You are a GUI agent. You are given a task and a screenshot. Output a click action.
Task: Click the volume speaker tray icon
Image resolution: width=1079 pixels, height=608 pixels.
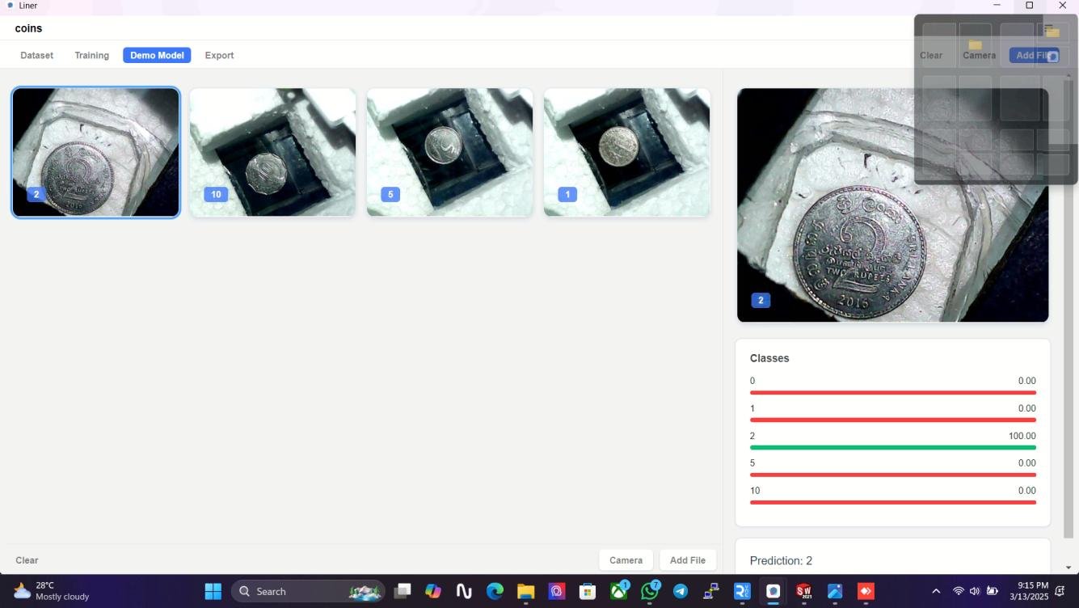pyautogui.click(x=975, y=591)
